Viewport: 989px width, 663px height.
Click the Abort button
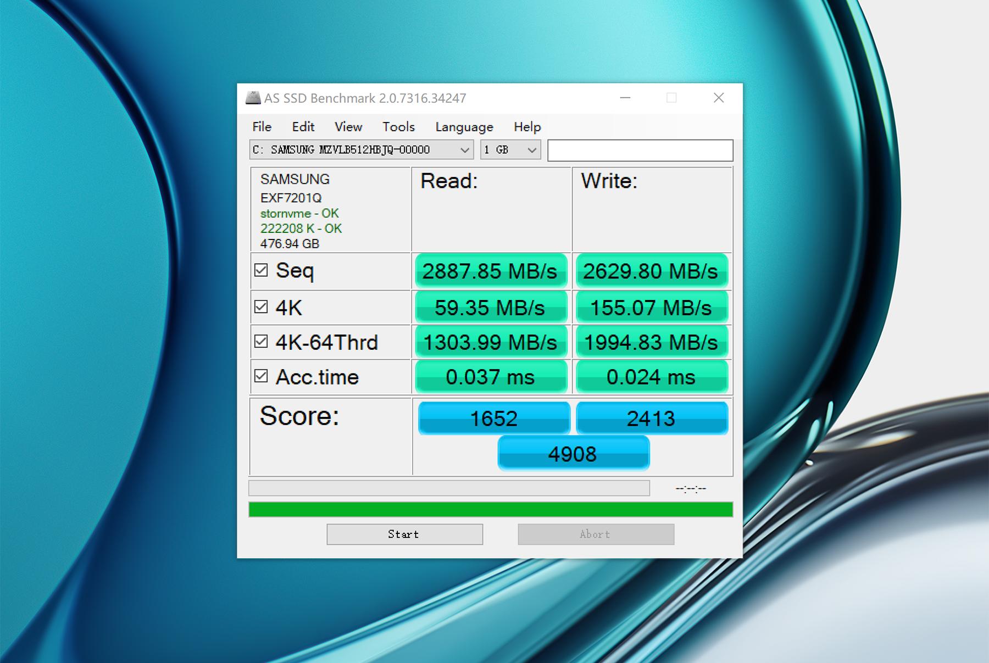tap(595, 534)
